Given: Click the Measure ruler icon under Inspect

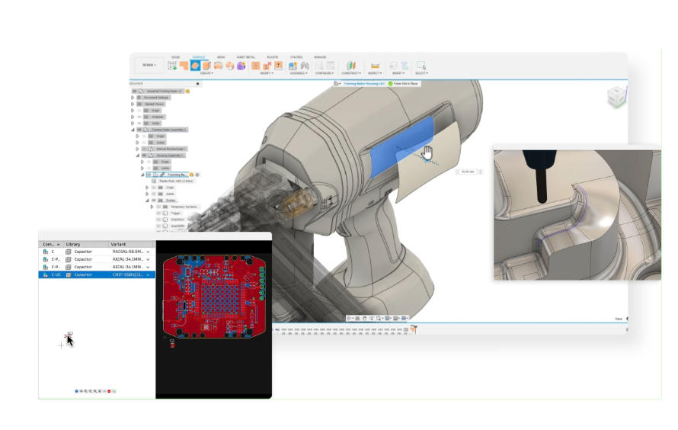Looking at the screenshot, I should pos(375,66).
